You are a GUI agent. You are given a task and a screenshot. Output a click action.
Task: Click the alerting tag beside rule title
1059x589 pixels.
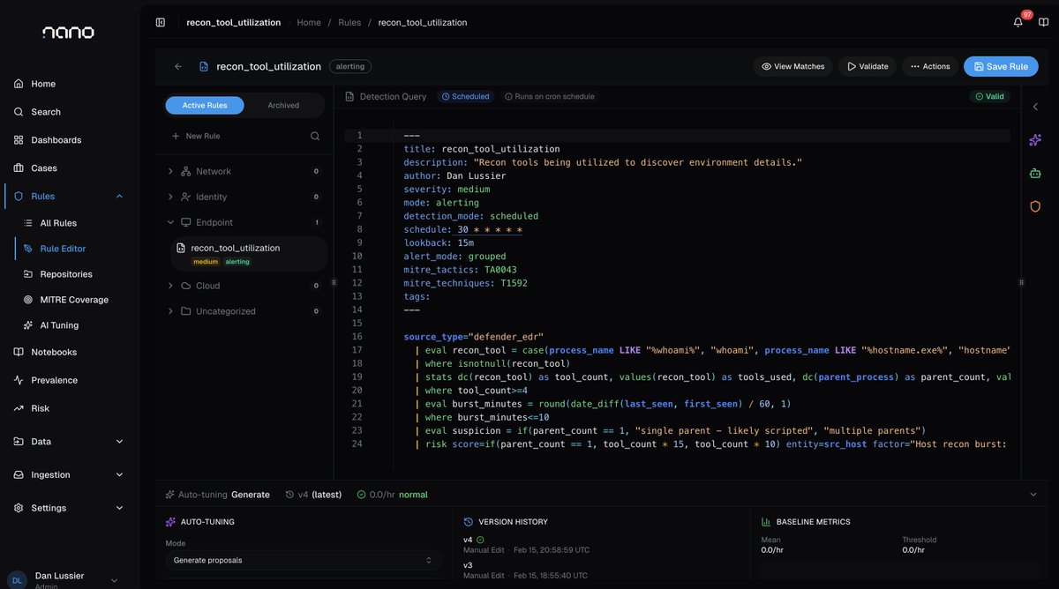click(x=350, y=66)
